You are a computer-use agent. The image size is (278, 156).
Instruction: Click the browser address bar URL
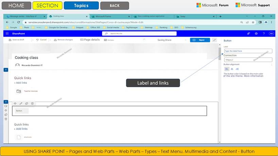pos(86,22)
